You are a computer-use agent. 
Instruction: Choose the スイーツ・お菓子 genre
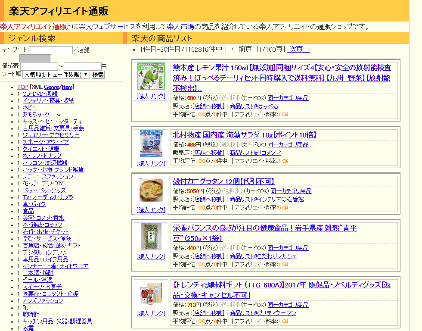(42, 287)
